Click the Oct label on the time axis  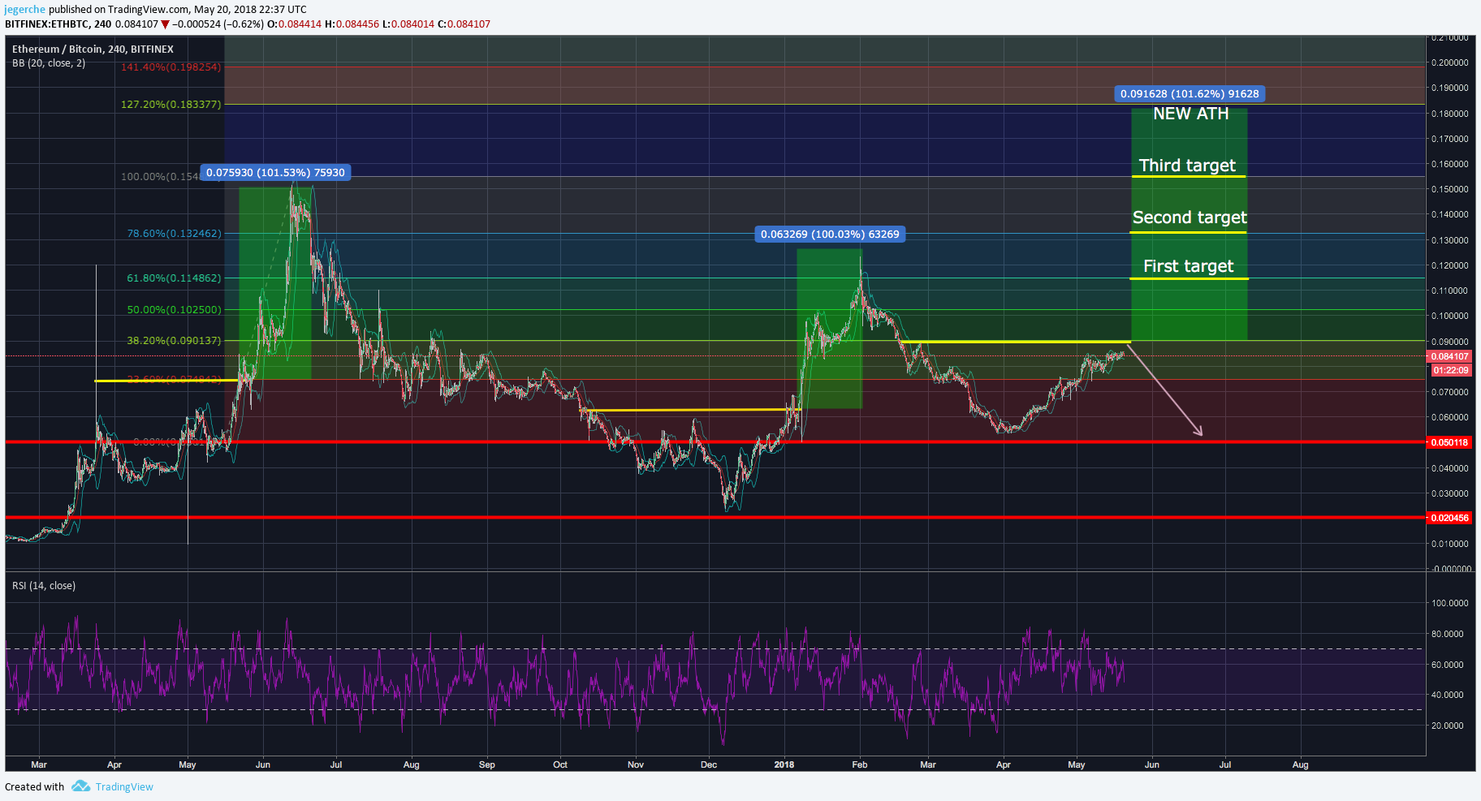(560, 764)
